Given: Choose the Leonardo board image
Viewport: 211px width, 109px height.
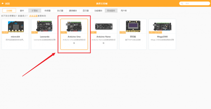Looking at the screenshot, I should 45,26.
